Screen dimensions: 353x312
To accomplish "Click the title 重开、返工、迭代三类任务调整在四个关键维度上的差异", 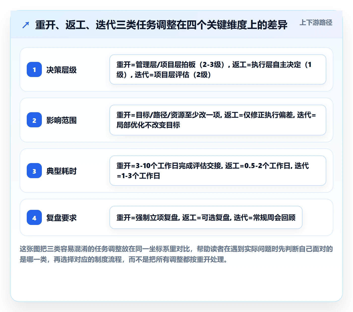I will click(x=161, y=25).
